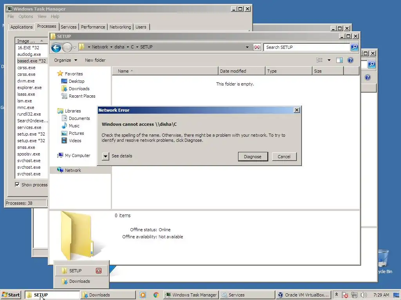Click the magnifier search icon in SETUP window
This screenshot has height=300, width=401.
[x=354, y=47]
